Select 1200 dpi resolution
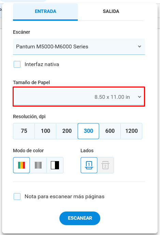Viewport: 160px width, 235px height. click(131, 131)
